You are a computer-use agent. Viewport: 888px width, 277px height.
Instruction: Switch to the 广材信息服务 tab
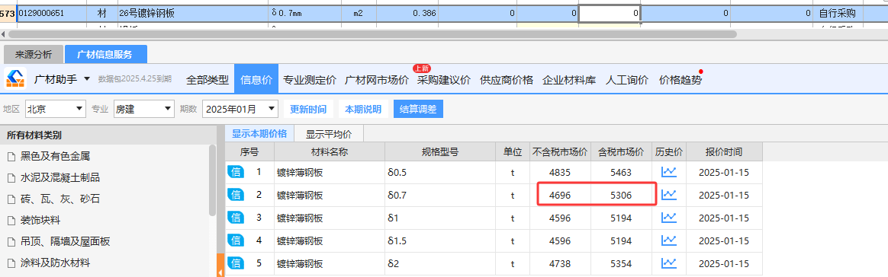coord(106,55)
